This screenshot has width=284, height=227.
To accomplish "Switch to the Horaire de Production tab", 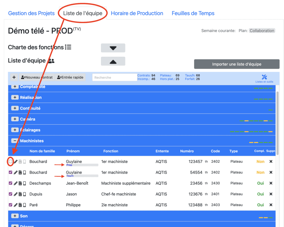I will click(x=137, y=13).
